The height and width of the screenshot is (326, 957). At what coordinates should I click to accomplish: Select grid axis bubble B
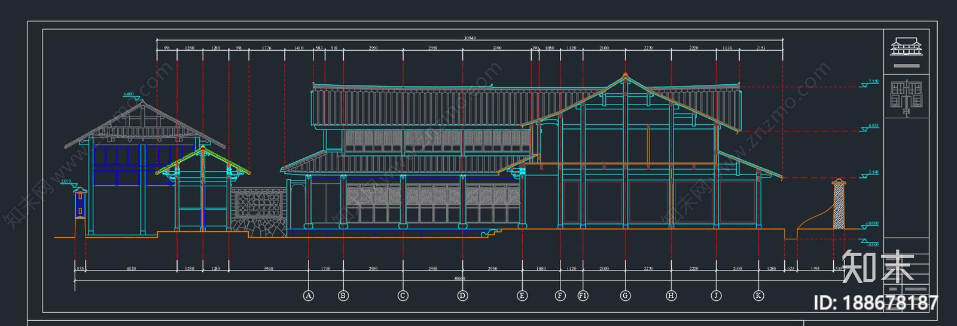(x=343, y=296)
